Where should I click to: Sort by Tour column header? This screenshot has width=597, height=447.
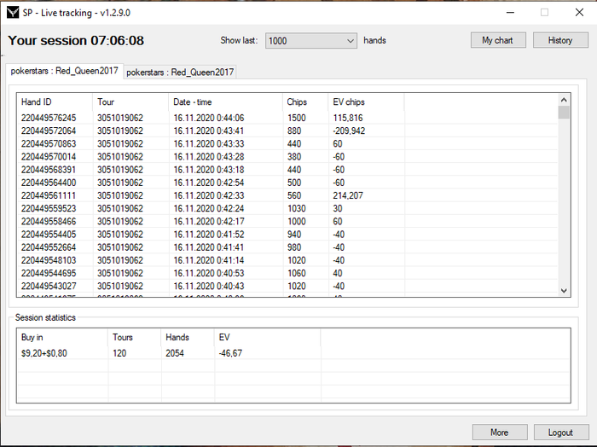130,102
